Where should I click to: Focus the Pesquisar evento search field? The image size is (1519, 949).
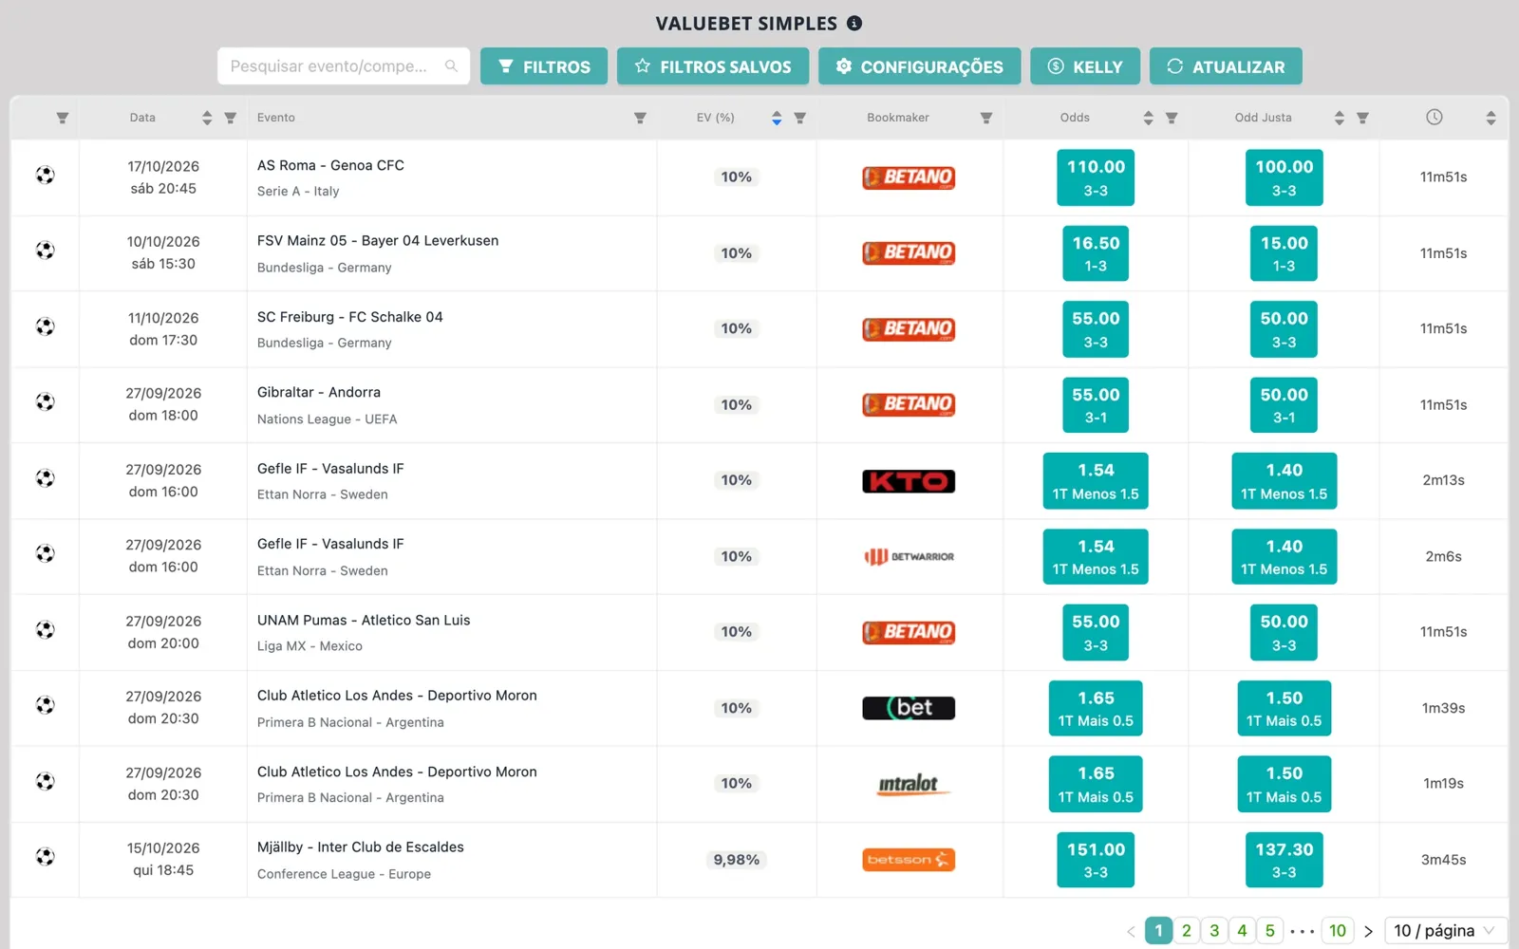point(344,66)
